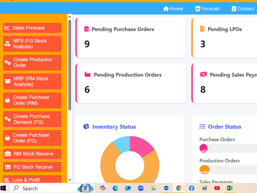
Task: Open Outlook from taskbar
Action: point(128,188)
